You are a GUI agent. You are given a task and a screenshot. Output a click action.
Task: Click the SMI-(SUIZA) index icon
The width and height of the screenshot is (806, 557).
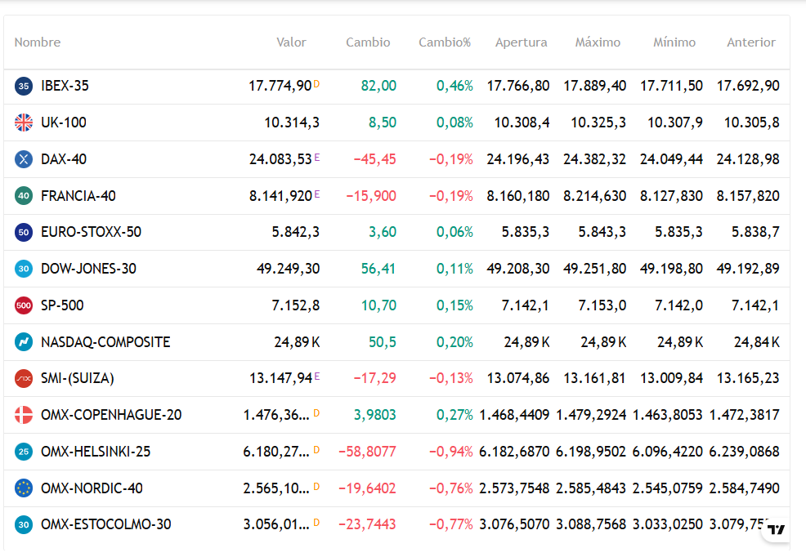pyautogui.click(x=24, y=379)
